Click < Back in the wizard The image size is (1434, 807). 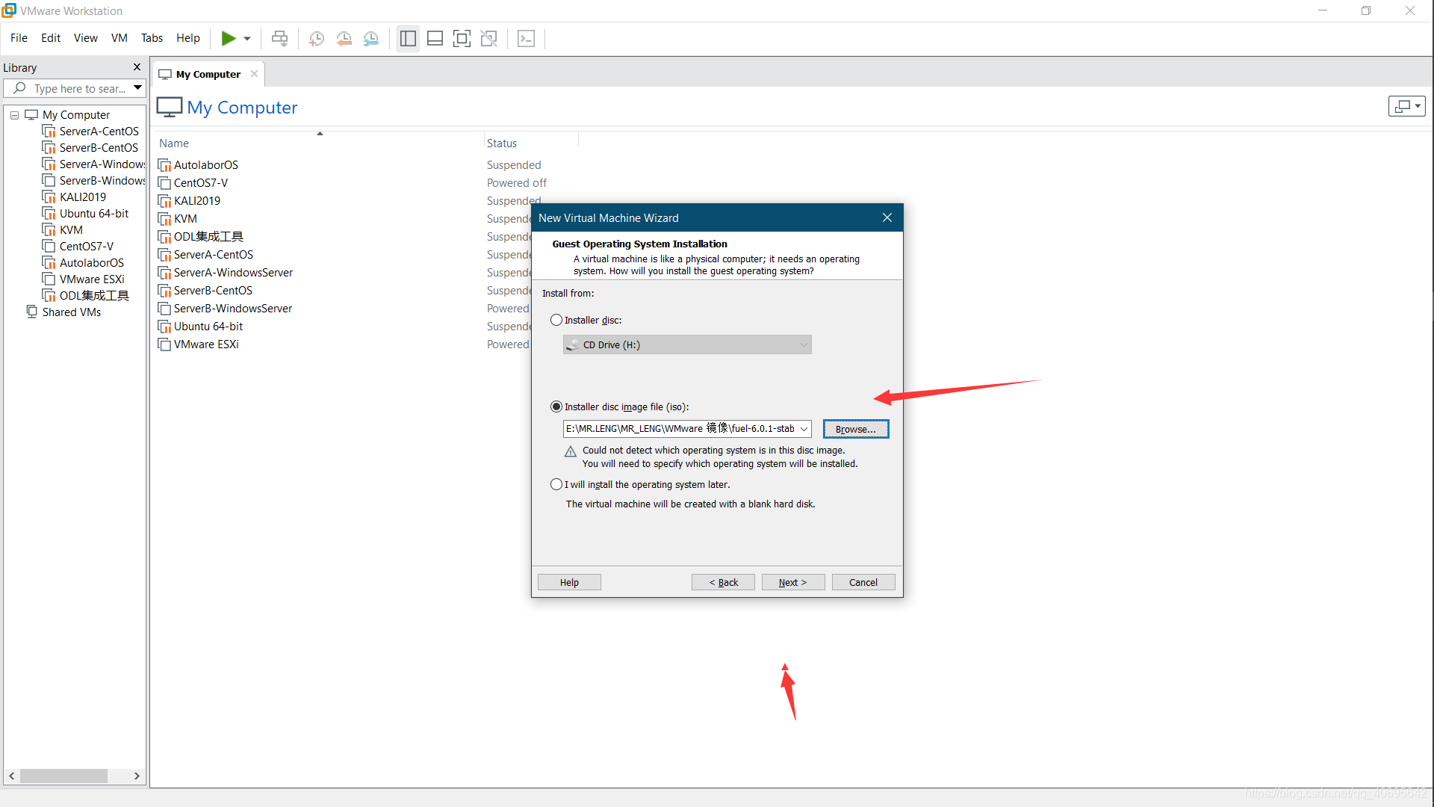tap(723, 582)
